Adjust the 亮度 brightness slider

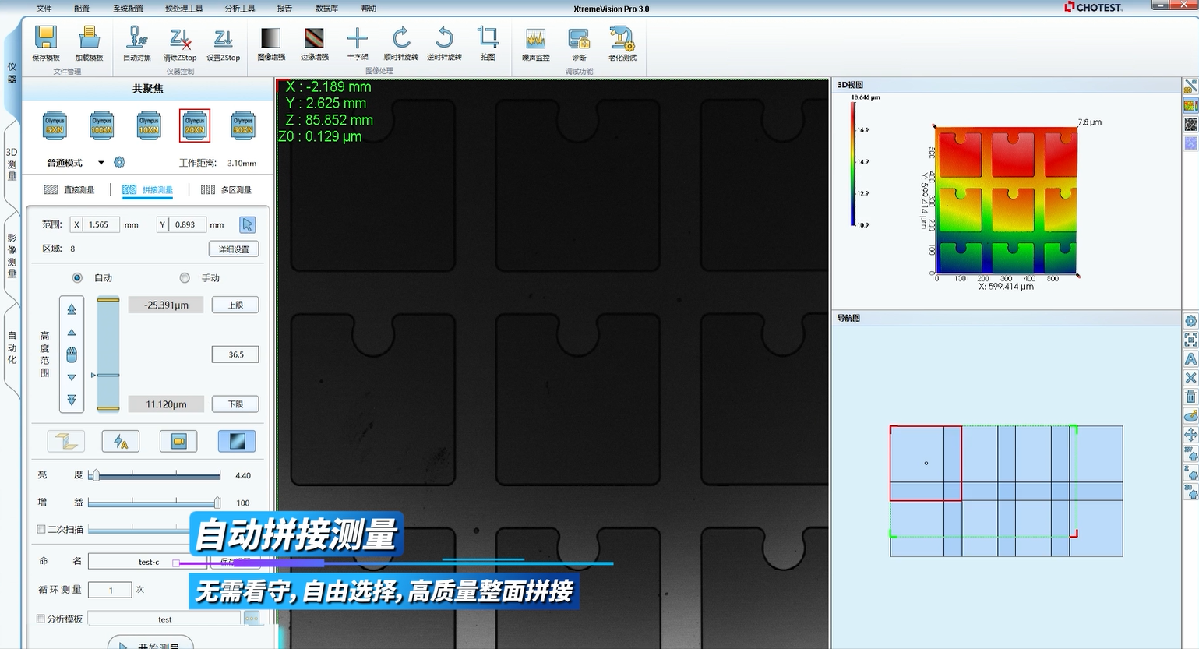point(156,475)
